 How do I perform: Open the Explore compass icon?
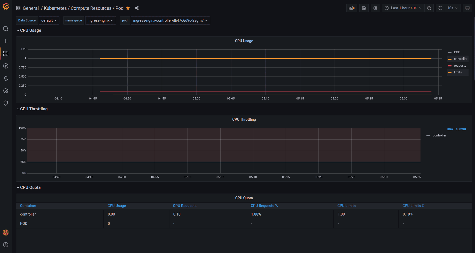(6, 66)
